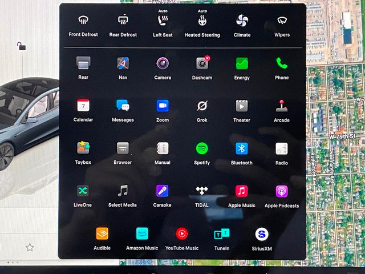Open the Grok assistant app
365x274 pixels.
click(x=202, y=106)
